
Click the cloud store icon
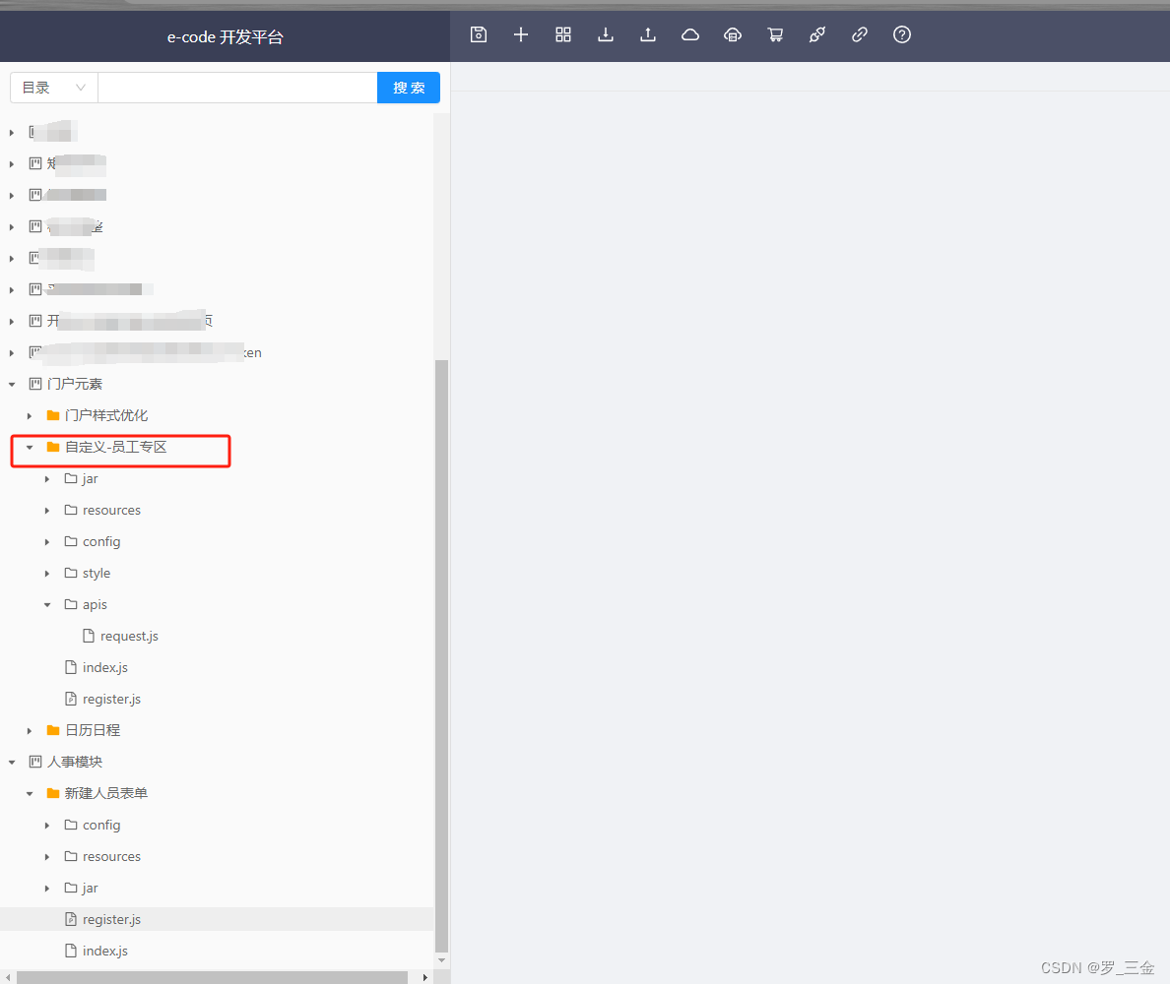[x=733, y=35]
